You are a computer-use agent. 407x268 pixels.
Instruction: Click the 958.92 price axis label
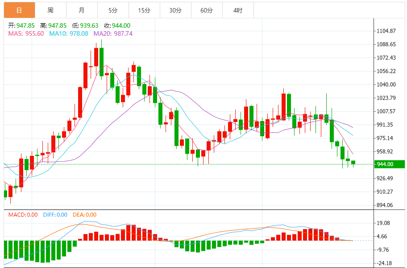pyautogui.click(x=385, y=151)
